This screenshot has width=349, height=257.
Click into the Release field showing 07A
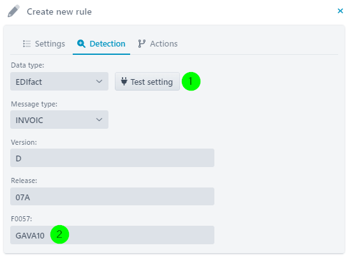click(112, 196)
